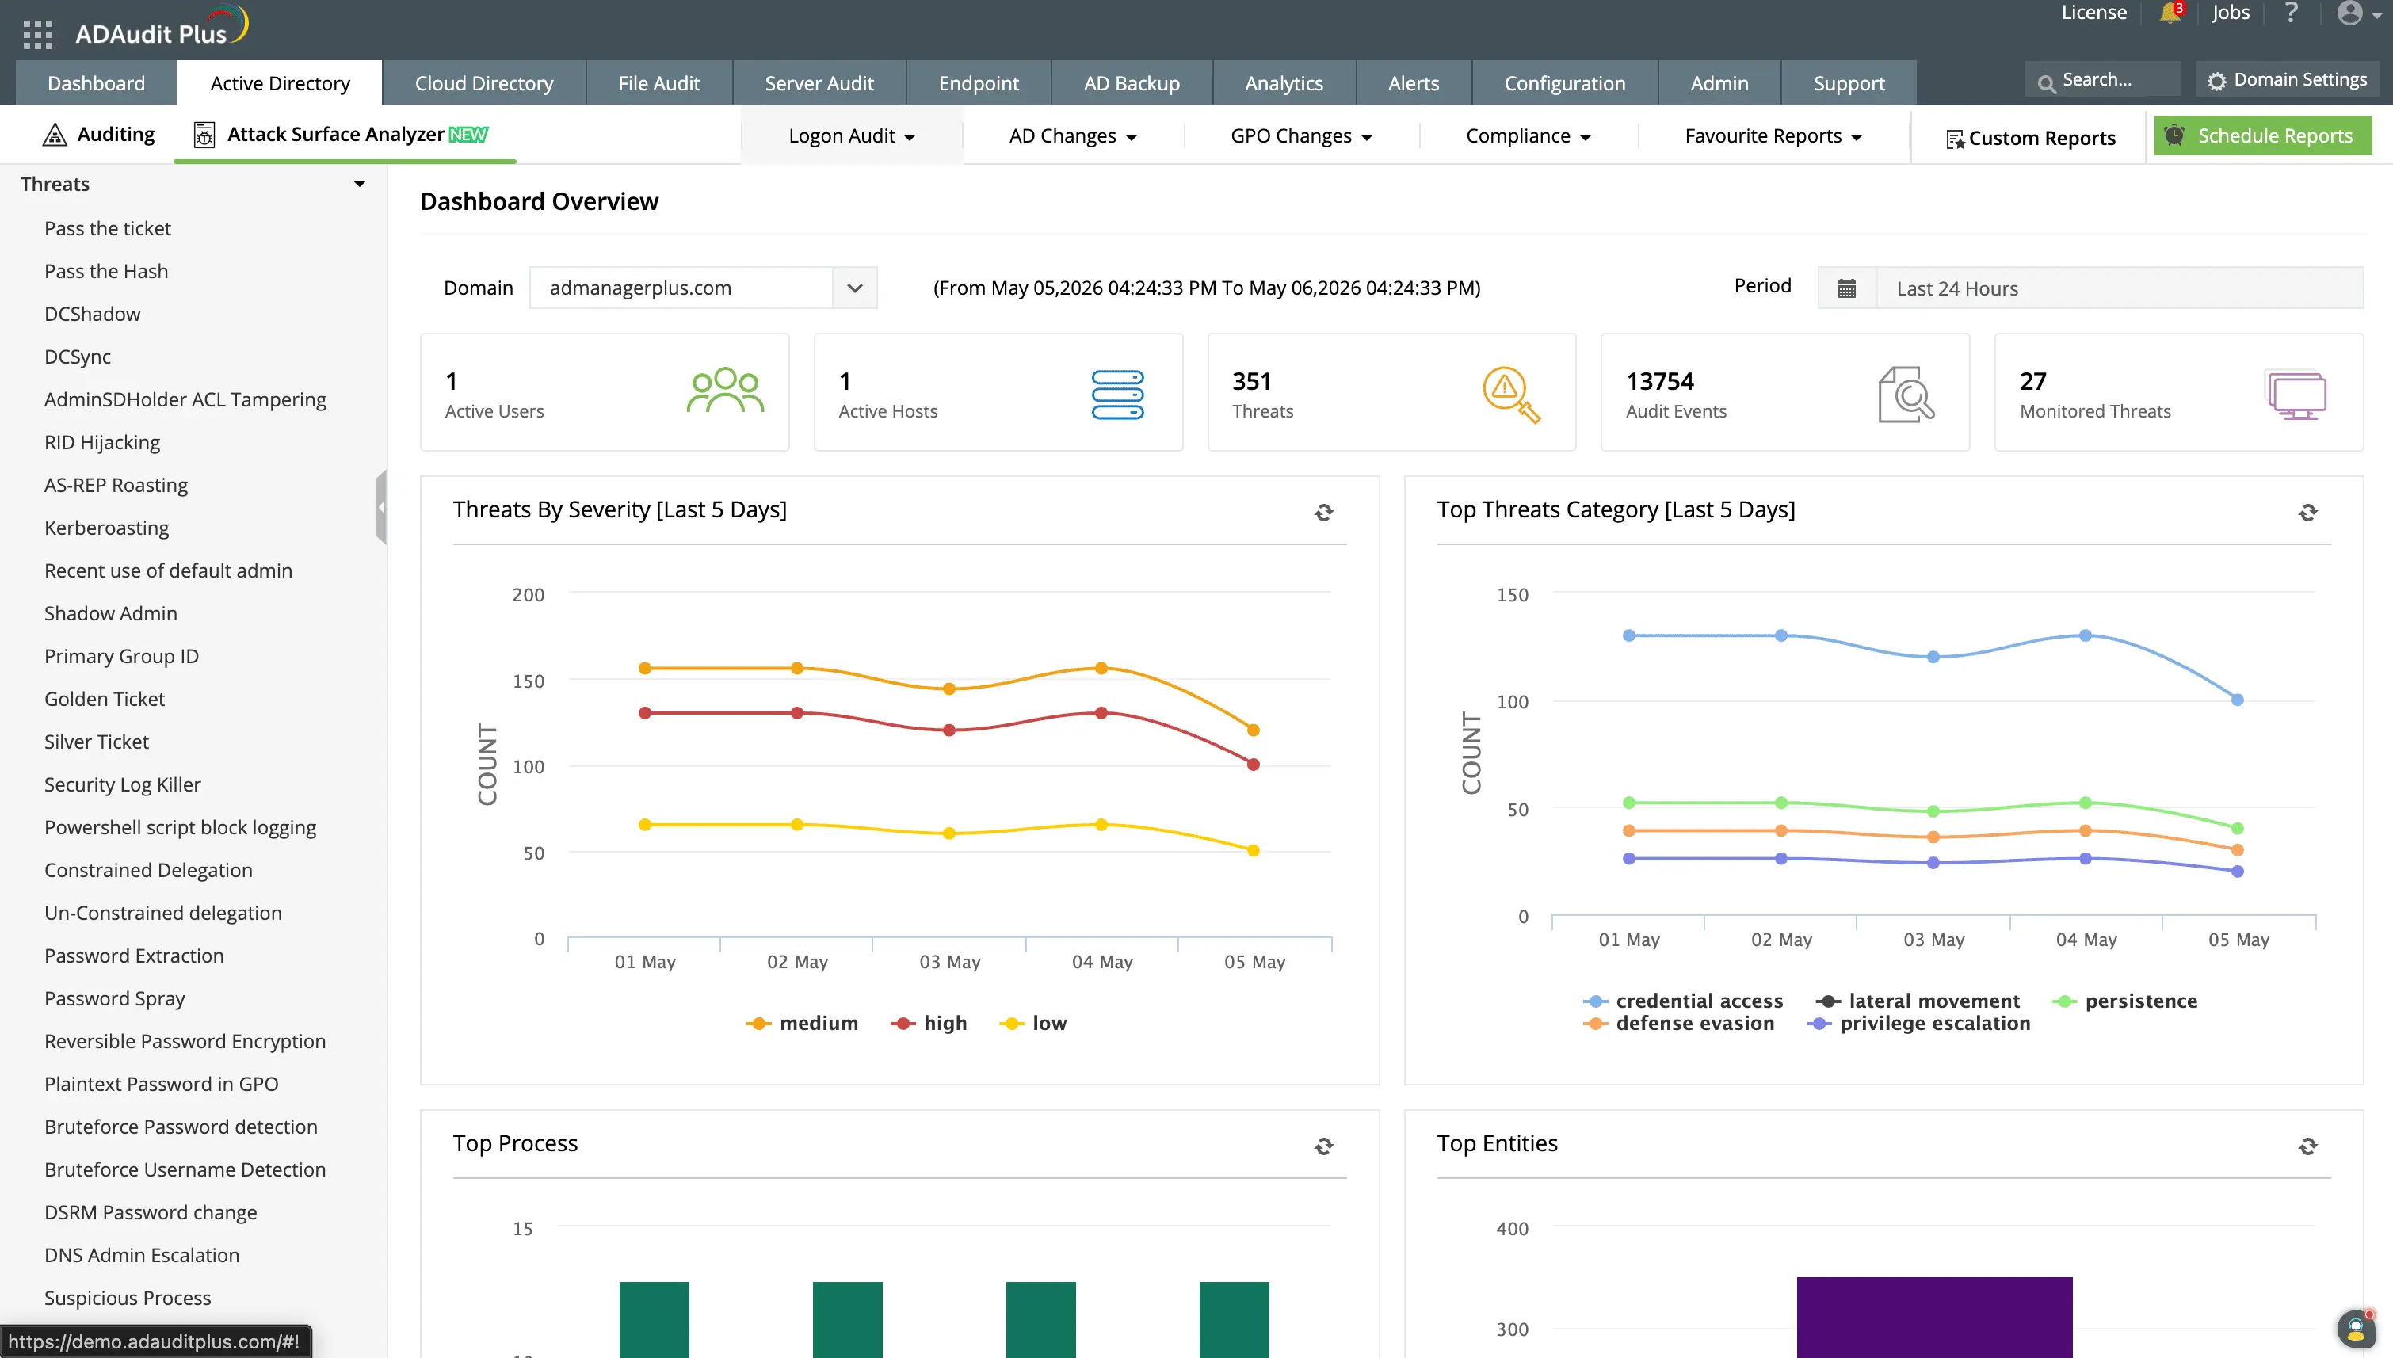Toggle credential access legend series

[1683, 1001]
